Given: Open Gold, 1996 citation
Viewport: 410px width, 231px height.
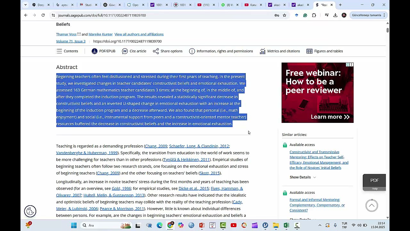Looking at the screenshot, I should [121, 188].
